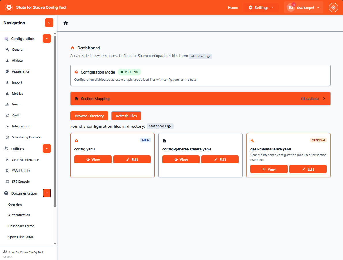Click the Gear bicycle icon in the sidebar
The height and width of the screenshot is (260, 343).
pos(7,104)
